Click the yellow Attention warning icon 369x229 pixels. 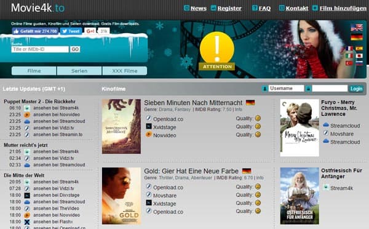217,51
